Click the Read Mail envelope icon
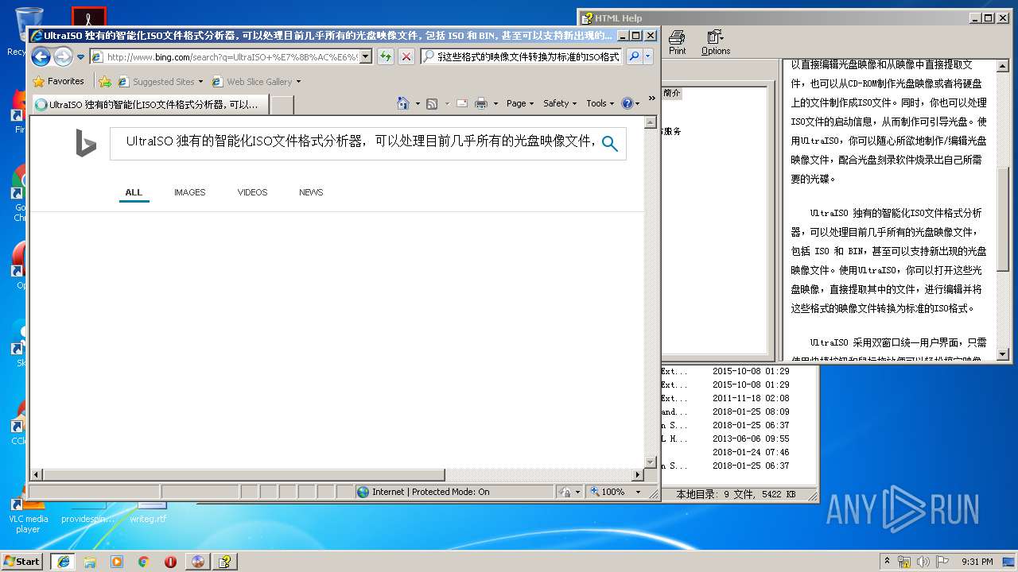 (461, 103)
